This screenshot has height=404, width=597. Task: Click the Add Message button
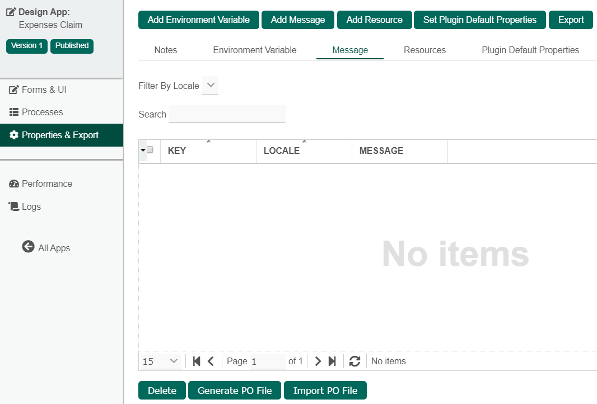coord(298,20)
